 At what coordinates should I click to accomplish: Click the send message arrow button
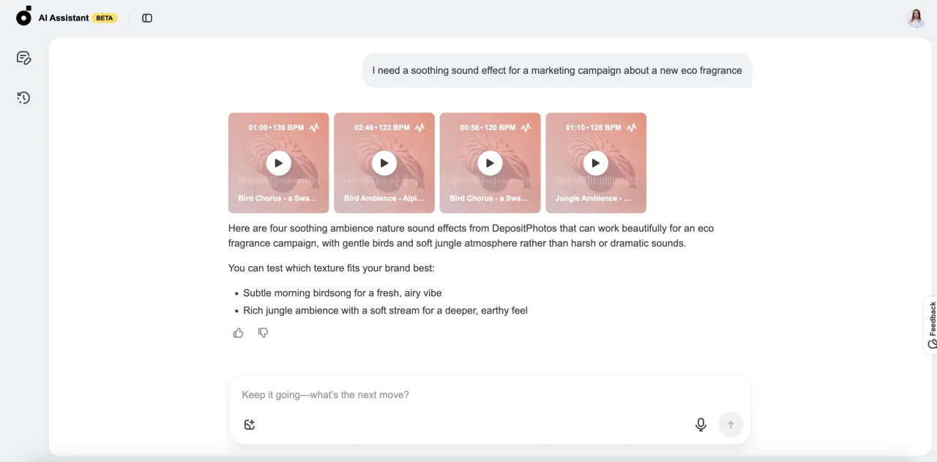coord(731,425)
